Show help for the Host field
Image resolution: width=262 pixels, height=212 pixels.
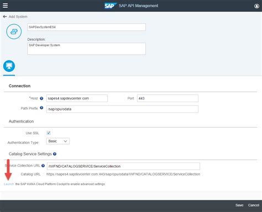coord(41,98)
